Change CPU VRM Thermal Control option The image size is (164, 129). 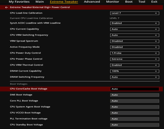coord(135,65)
